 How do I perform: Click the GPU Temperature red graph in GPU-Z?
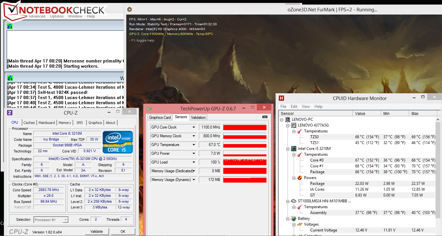point(245,145)
